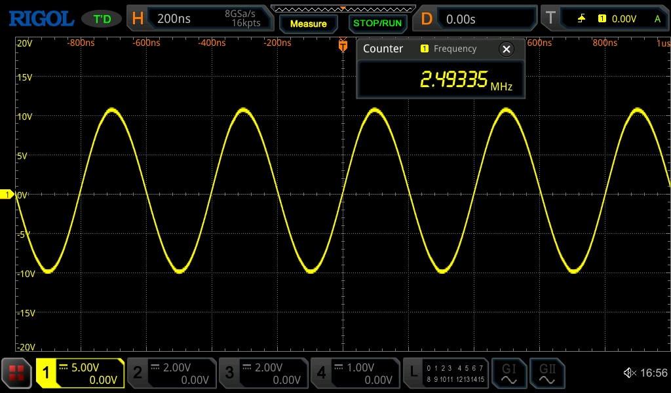Turn on channel 4 with 1.00V scale

pos(355,373)
